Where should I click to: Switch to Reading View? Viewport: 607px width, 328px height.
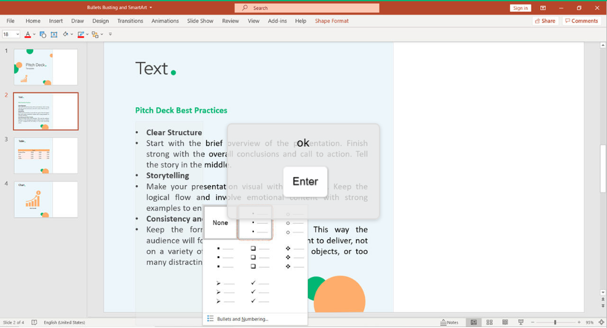tap(505, 322)
